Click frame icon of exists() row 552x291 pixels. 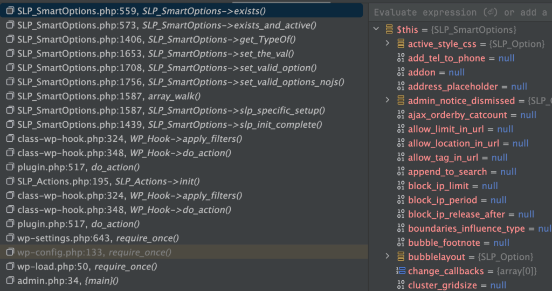(x=10, y=11)
